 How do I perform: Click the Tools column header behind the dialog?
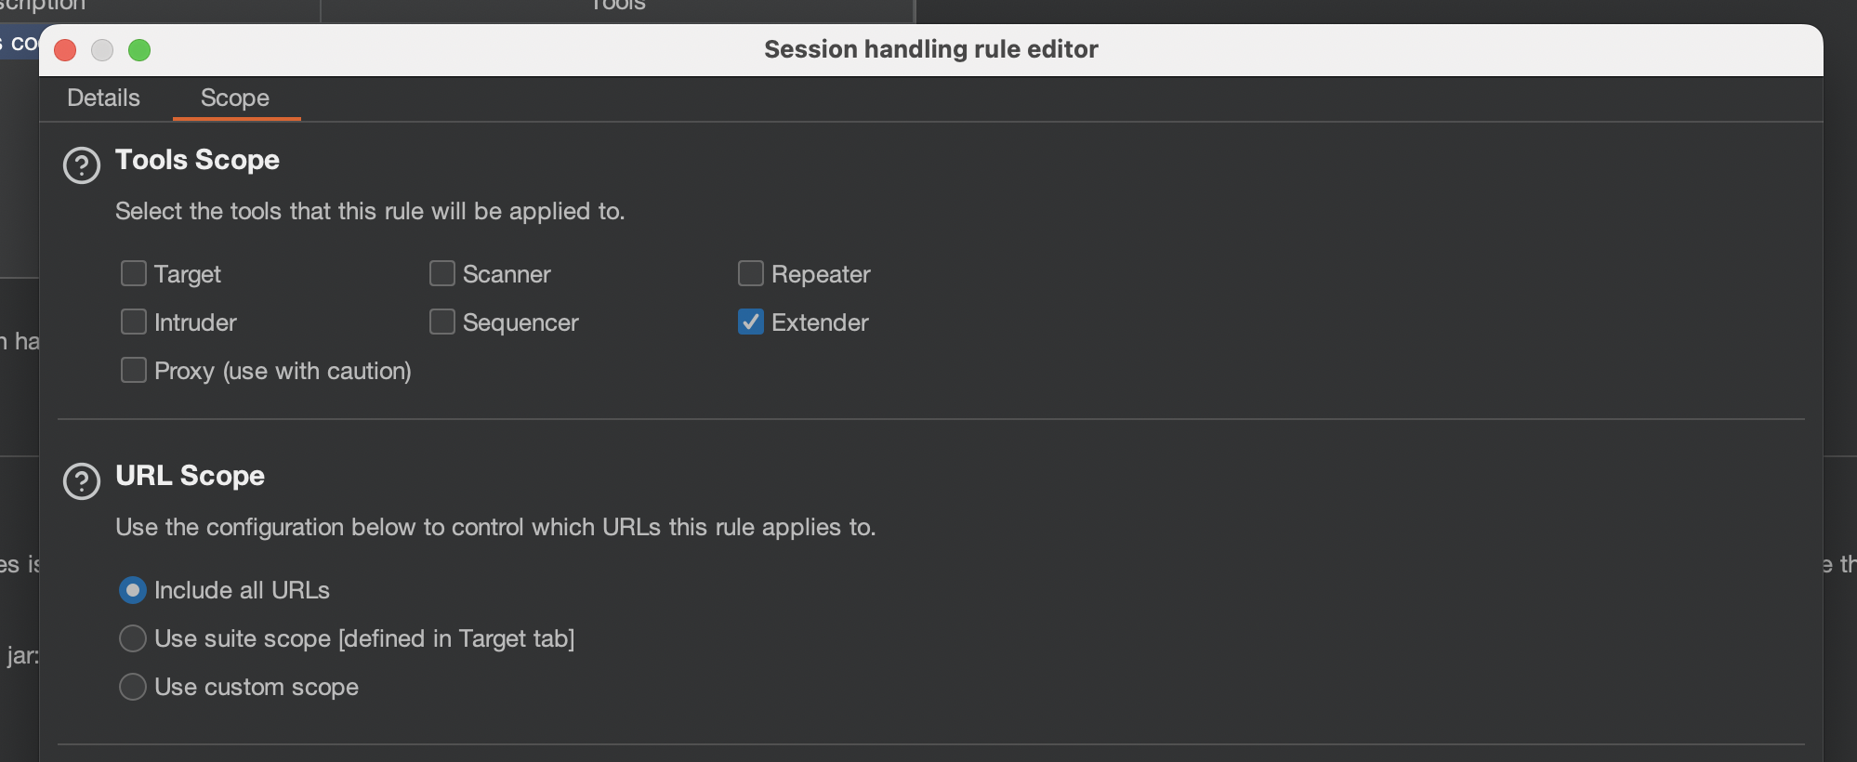[x=618, y=7]
